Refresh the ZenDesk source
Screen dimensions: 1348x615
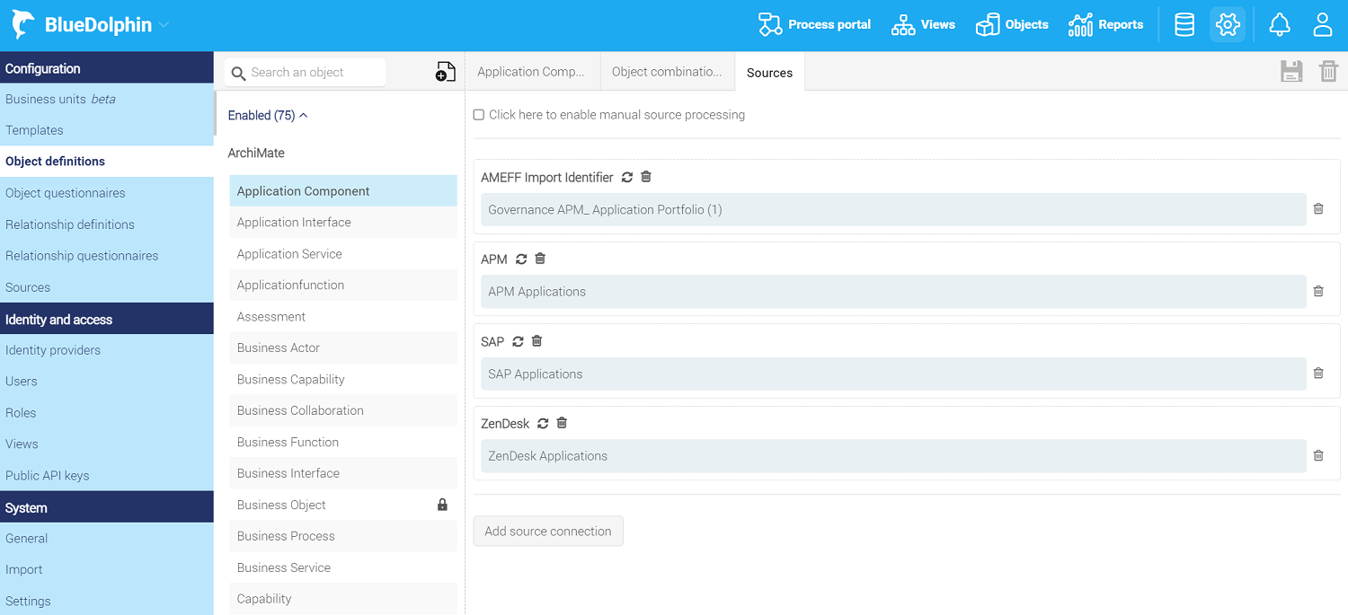[x=543, y=424]
